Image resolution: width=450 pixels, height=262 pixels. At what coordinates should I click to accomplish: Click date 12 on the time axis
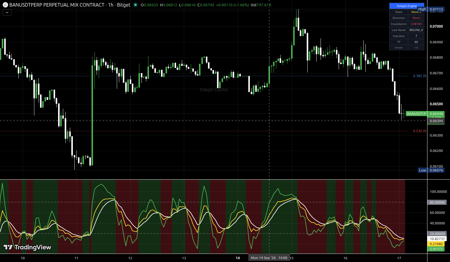[x=130, y=258]
